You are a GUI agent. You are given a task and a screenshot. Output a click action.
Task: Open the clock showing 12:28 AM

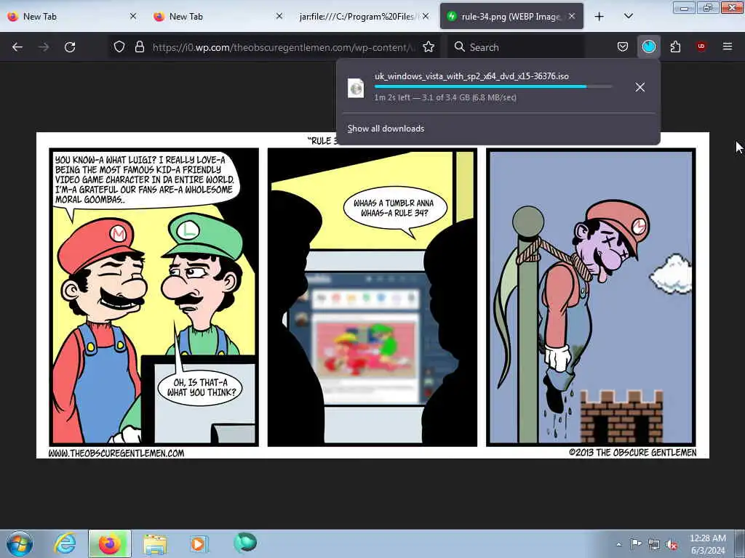click(x=707, y=544)
